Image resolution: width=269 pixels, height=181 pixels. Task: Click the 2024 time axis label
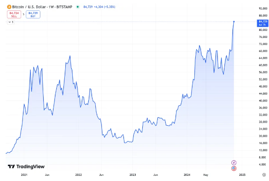[x=187, y=175]
